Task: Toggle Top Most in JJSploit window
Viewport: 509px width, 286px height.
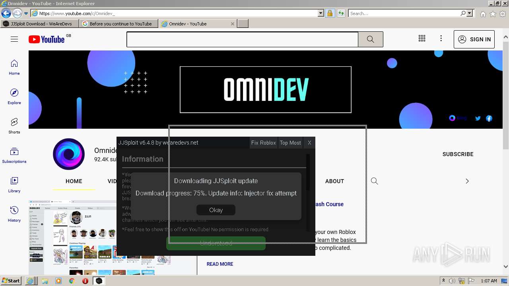Action: [290, 143]
